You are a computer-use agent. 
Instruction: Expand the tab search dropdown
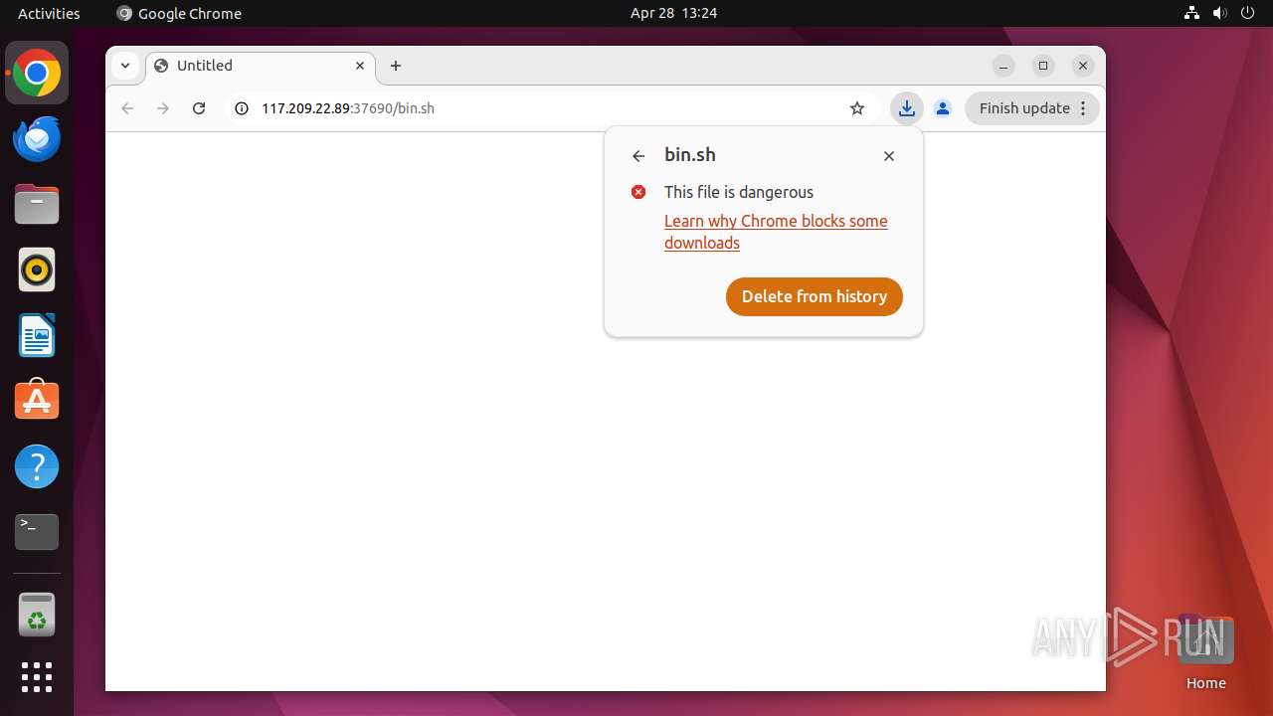(125, 66)
